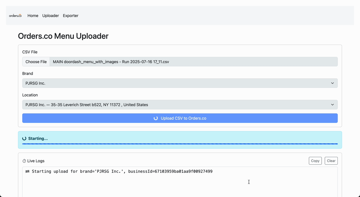Open the Location dropdown for Leverich Street

coord(180,105)
